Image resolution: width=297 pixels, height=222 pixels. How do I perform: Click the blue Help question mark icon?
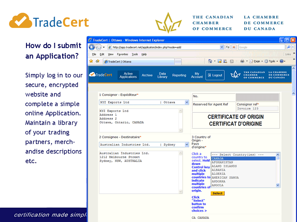282,61
